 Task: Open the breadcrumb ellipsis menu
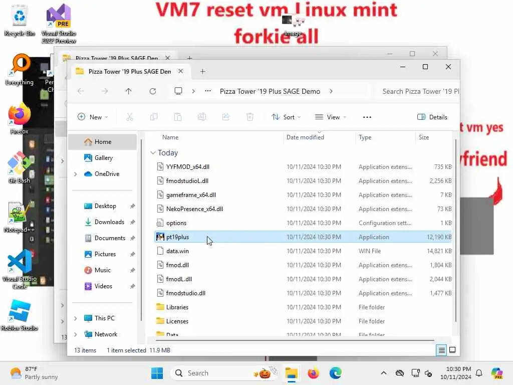[208, 91]
